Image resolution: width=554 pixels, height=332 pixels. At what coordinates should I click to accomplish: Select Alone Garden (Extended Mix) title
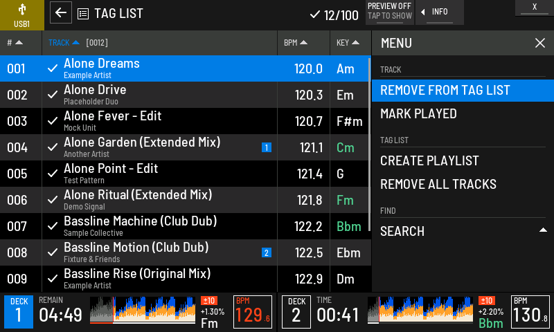pyautogui.click(x=142, y=142)
